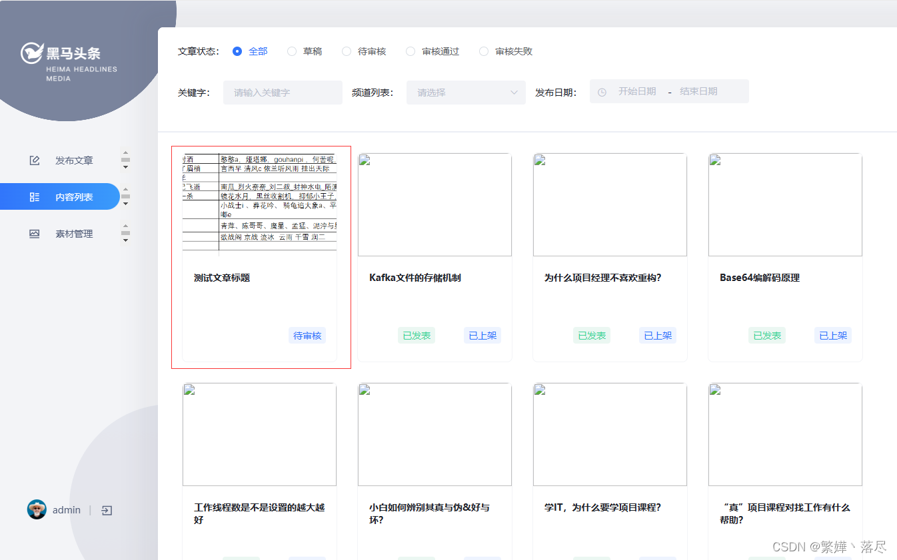Select the 审核失败 status radio

[506, 51]
